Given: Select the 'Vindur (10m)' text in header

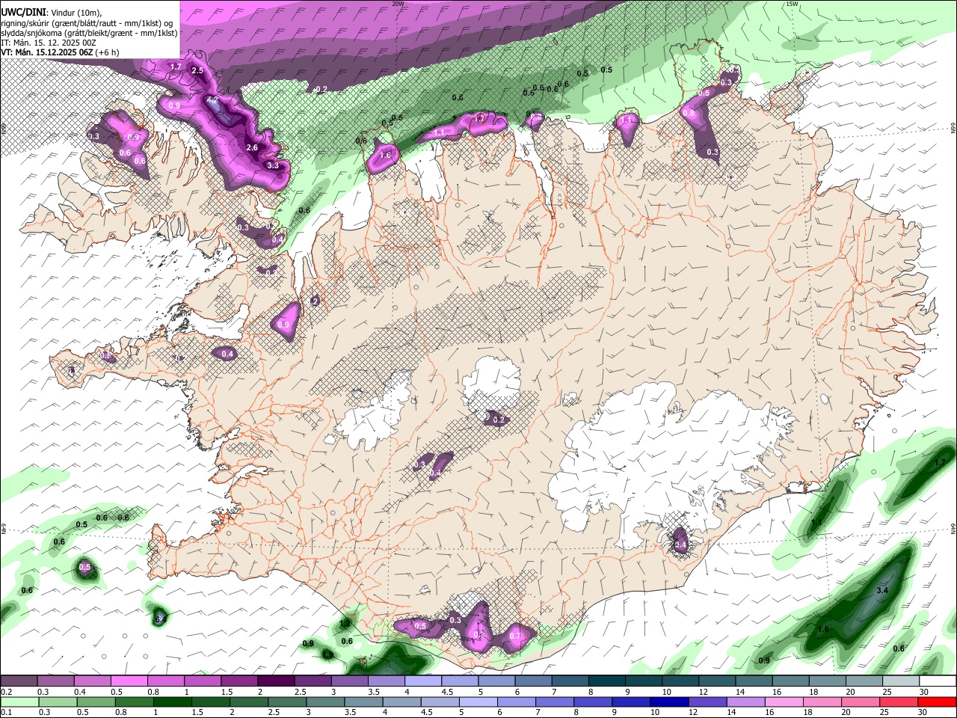Looking at the screenshot, I should [x=75, y=13].
